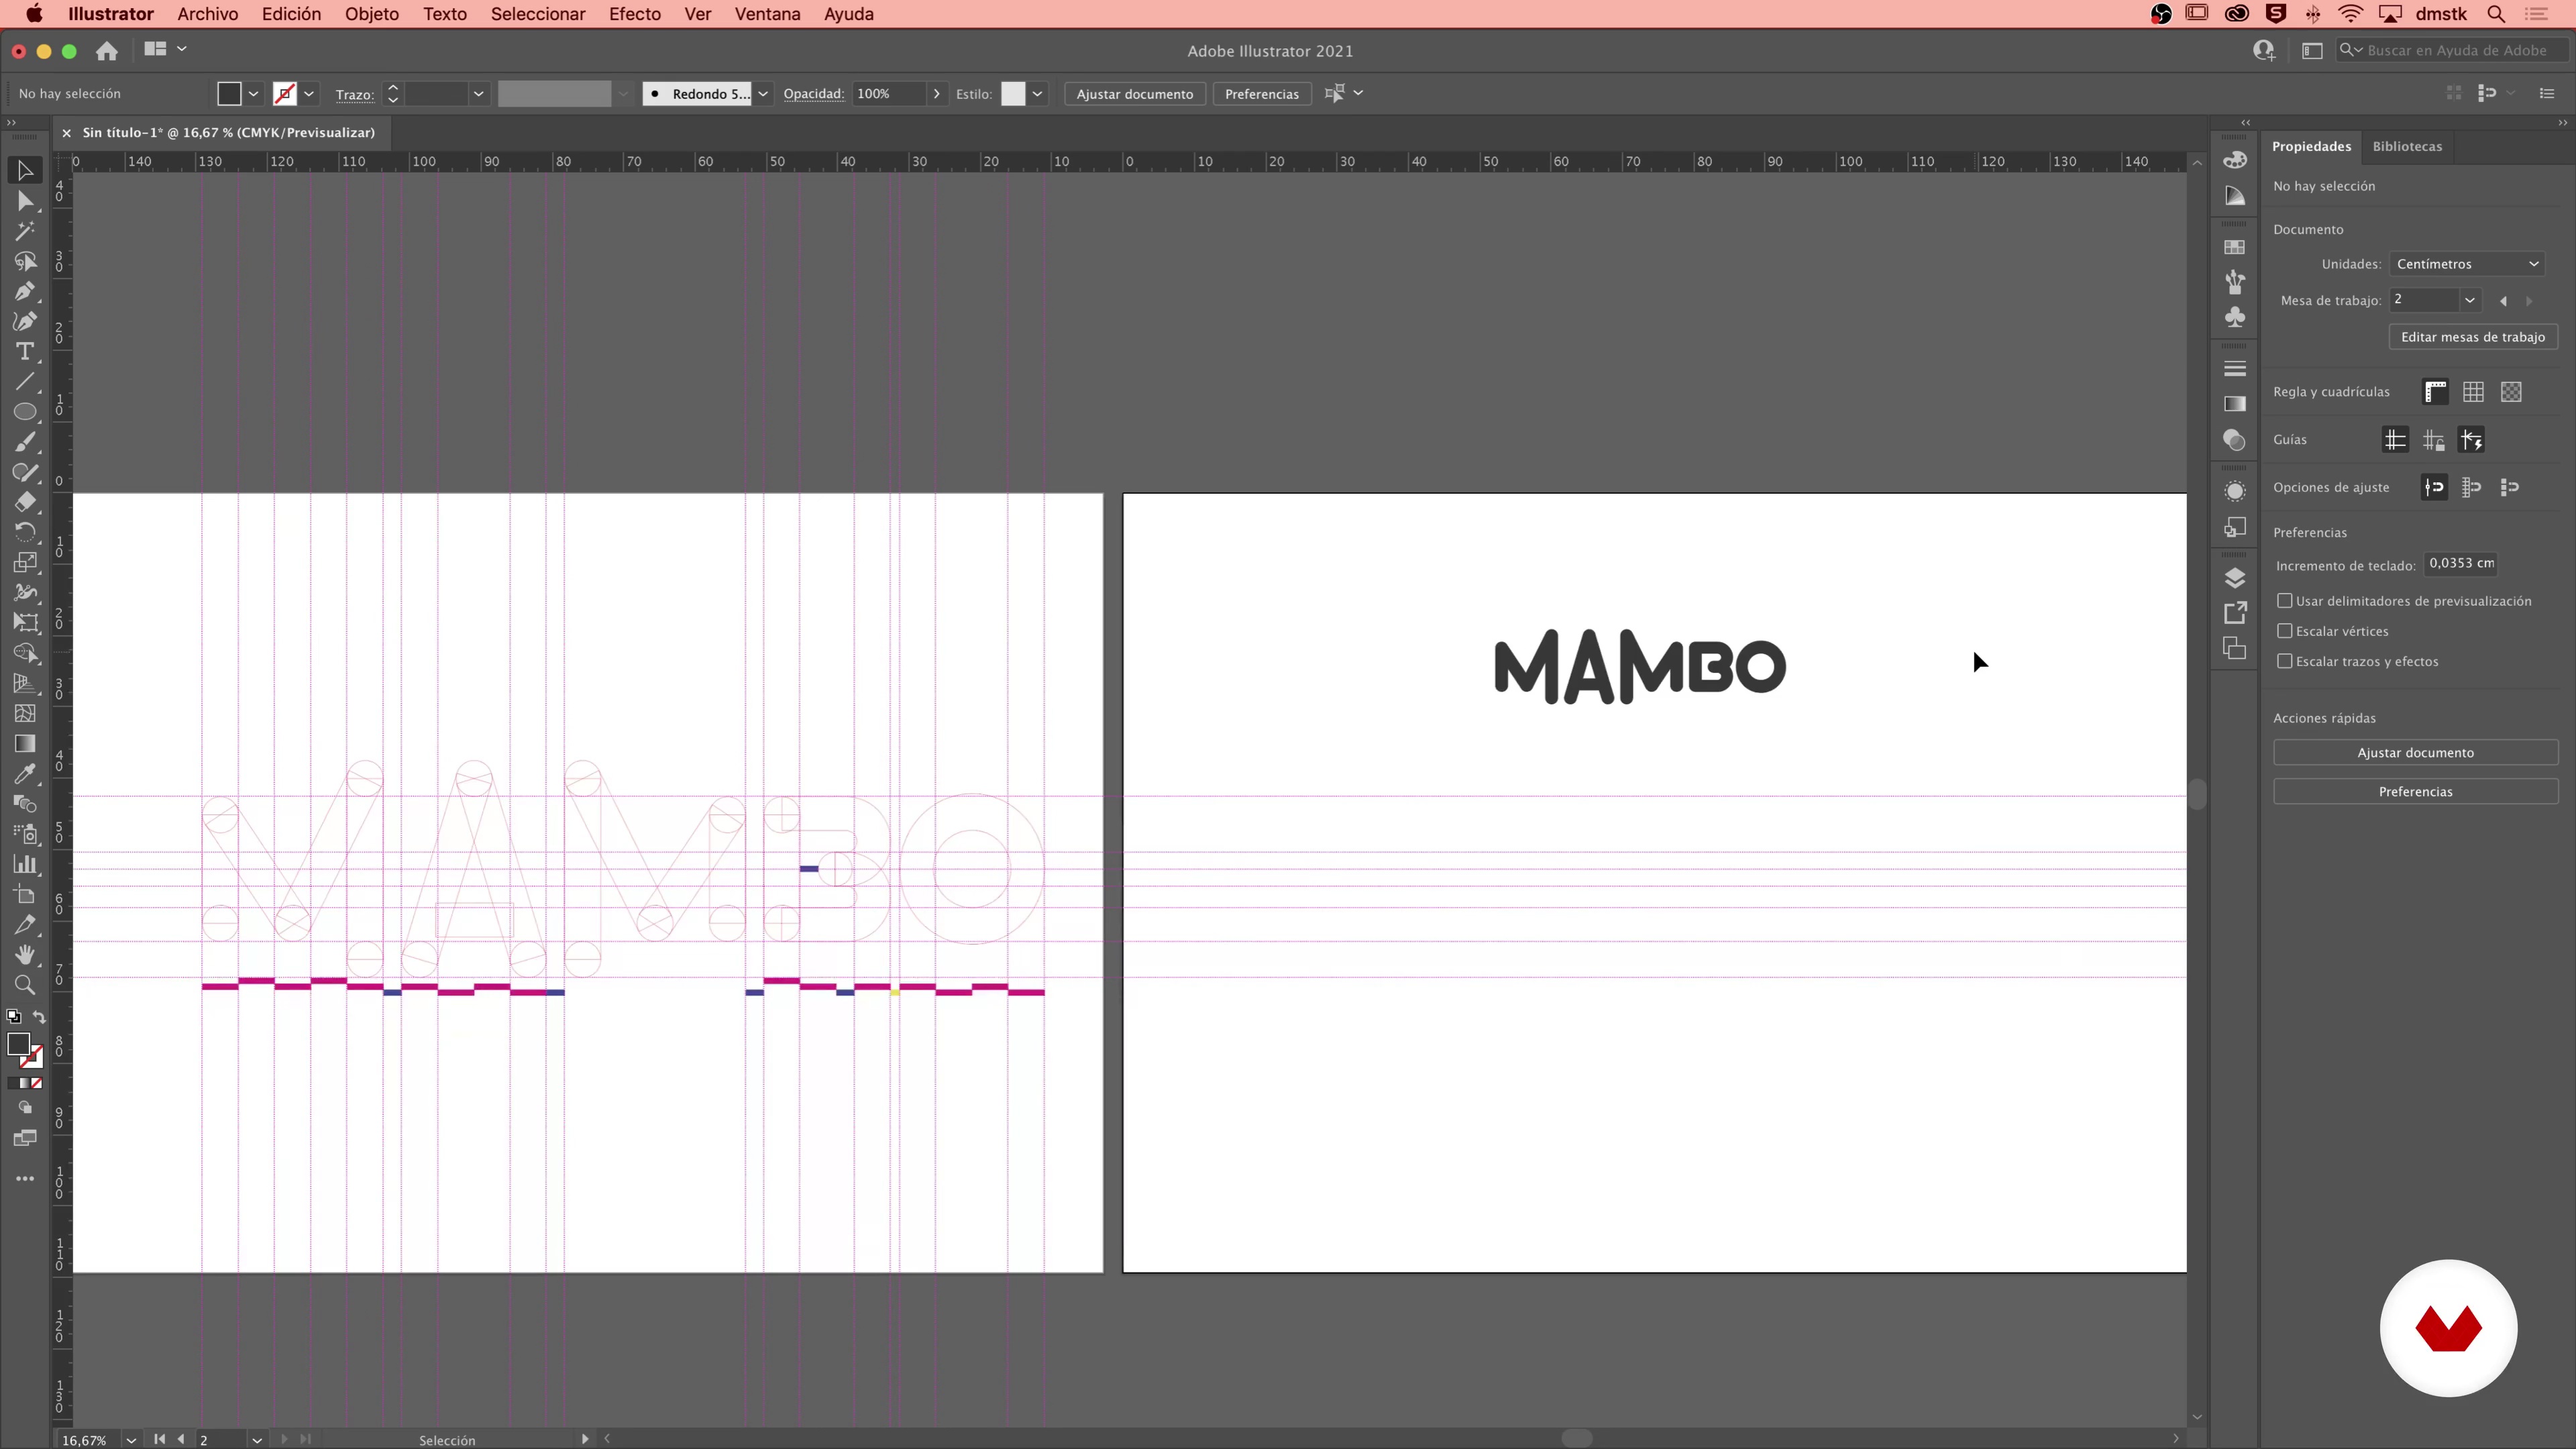Toggle rulers visibility button
Screen dimensions: 2576x1449
(x=2436, y=392)
